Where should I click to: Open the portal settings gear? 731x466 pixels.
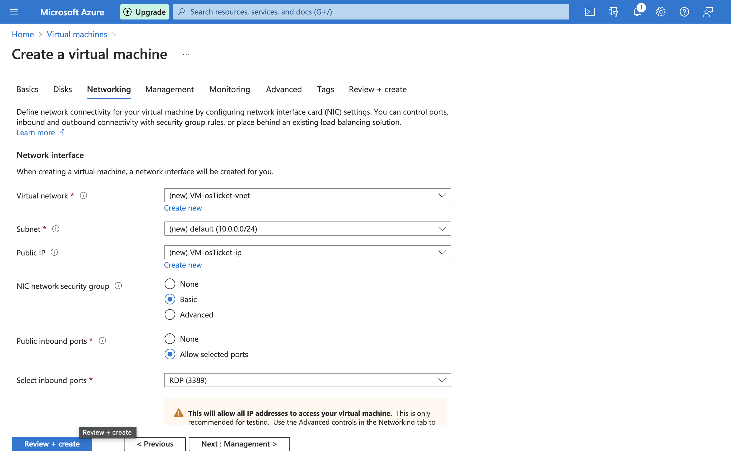click(660, 12)
